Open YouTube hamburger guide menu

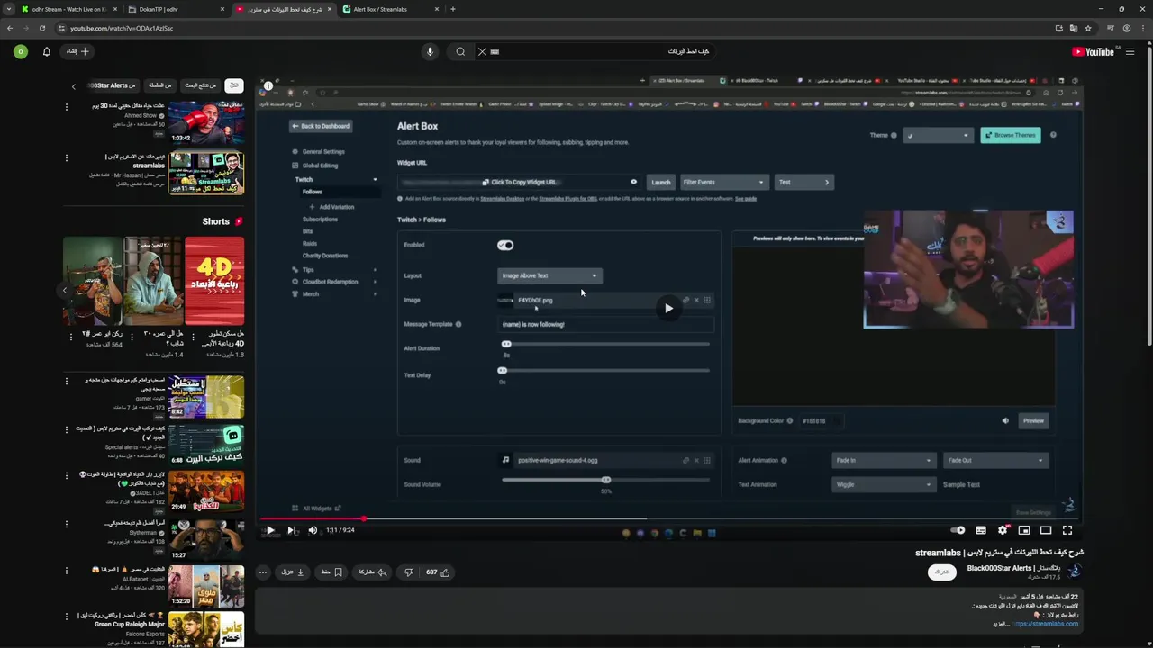click(x=1130, y=52)
